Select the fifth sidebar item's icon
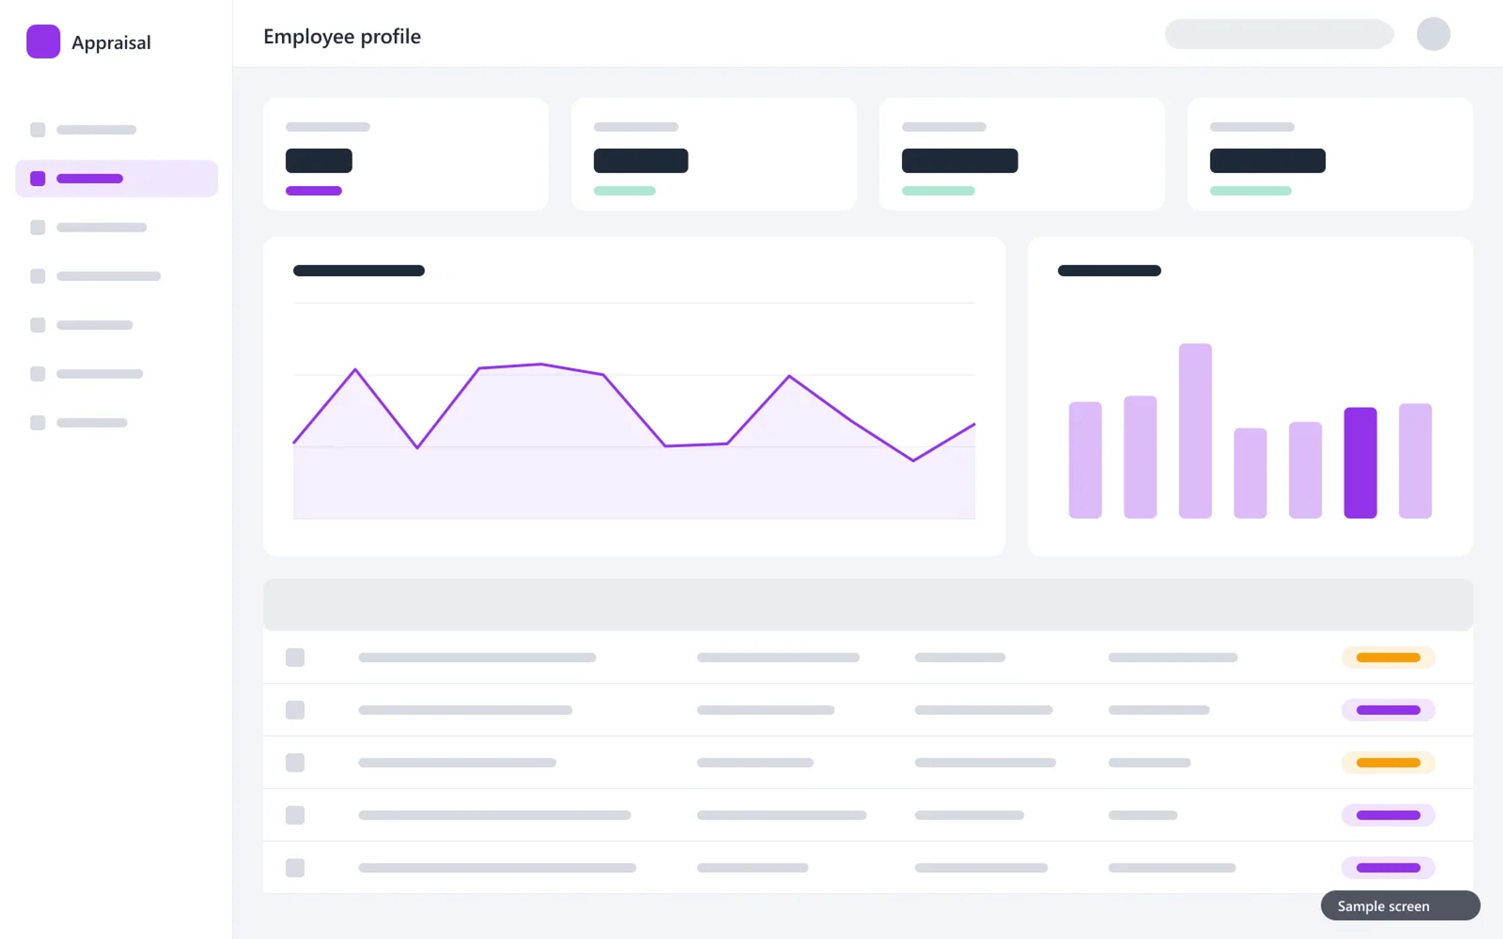The width and height of the screenshot is (1503, 939). [x=38, y=326]
